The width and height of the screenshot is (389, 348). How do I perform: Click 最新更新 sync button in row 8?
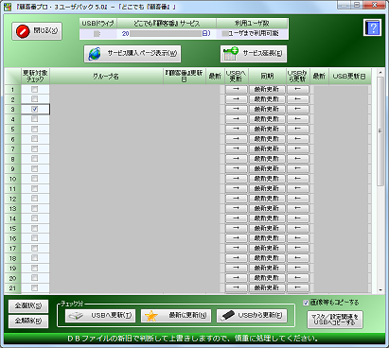(267, 159)
